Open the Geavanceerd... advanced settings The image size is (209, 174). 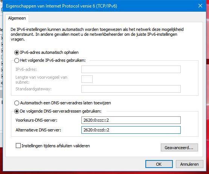pyautogui.click(x=179, y=148)
